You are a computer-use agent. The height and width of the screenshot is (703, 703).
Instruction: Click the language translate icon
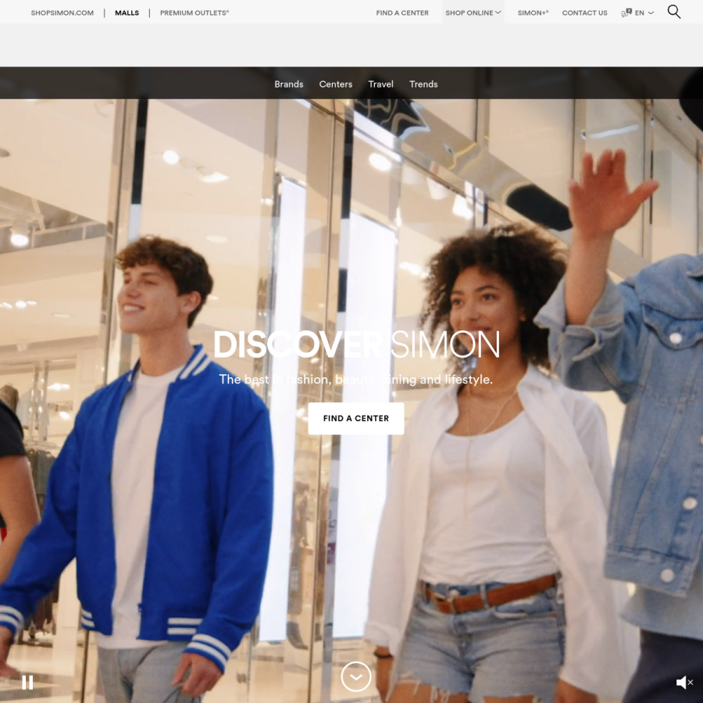pyautogui.click(x=626, y=12)
